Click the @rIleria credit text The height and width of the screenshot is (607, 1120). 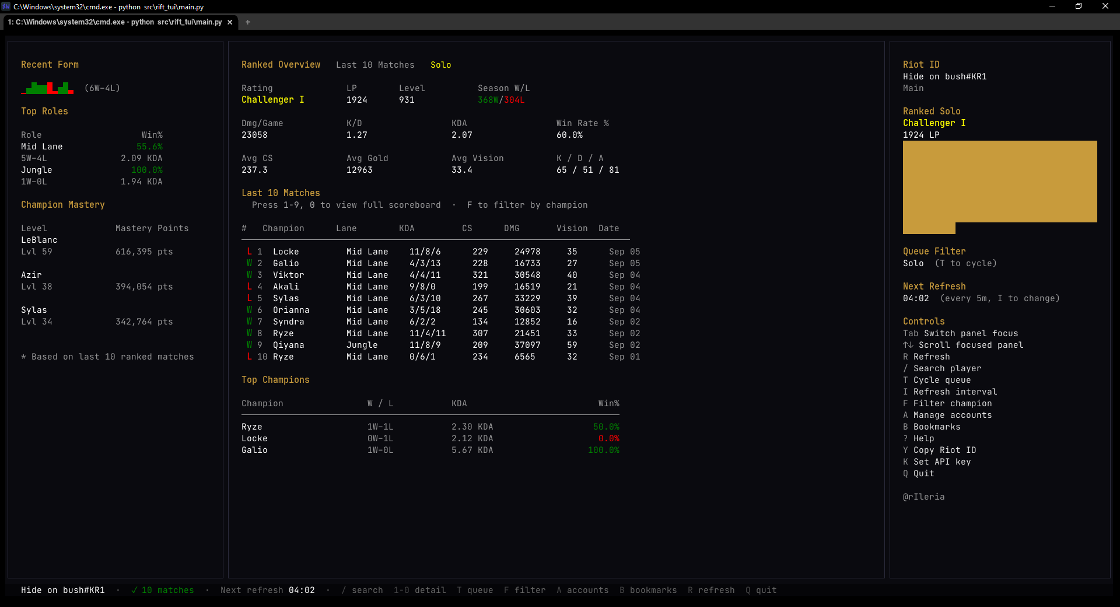coord(924,497)
